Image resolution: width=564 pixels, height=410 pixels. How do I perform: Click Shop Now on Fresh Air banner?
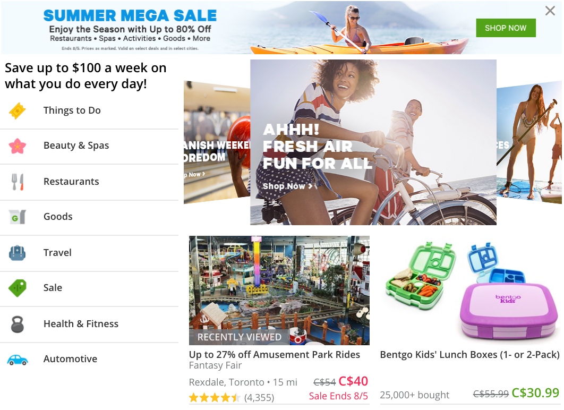(287, 186)
